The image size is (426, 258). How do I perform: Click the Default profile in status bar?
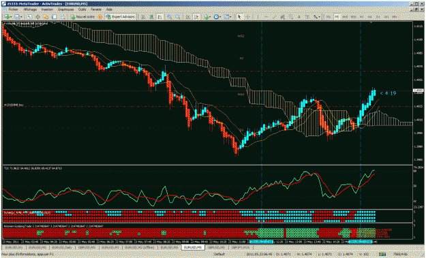219,254
